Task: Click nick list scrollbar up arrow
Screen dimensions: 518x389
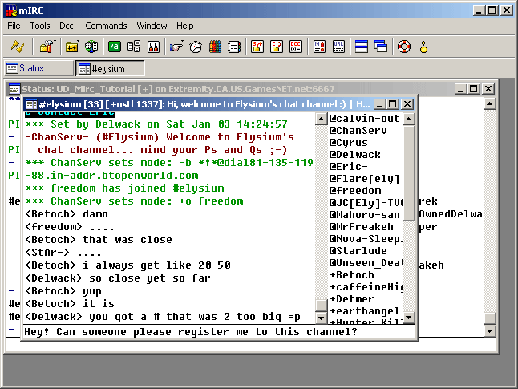Action: (409, 119)
